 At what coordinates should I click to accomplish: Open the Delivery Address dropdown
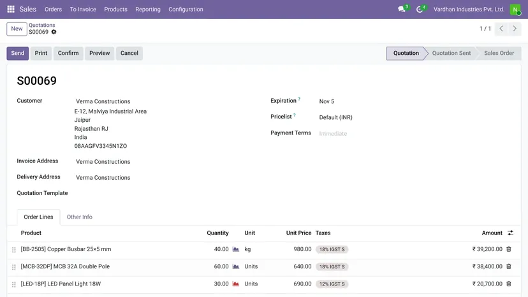click(x=103, y=177)
